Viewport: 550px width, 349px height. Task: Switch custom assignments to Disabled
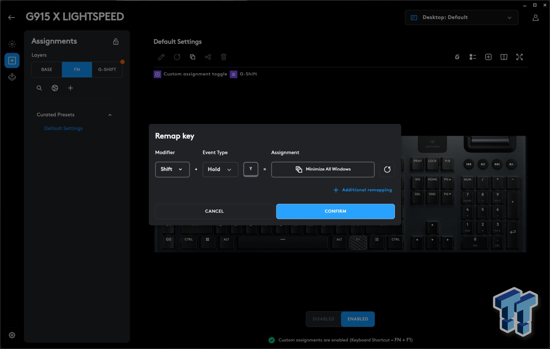coord(323,319)
